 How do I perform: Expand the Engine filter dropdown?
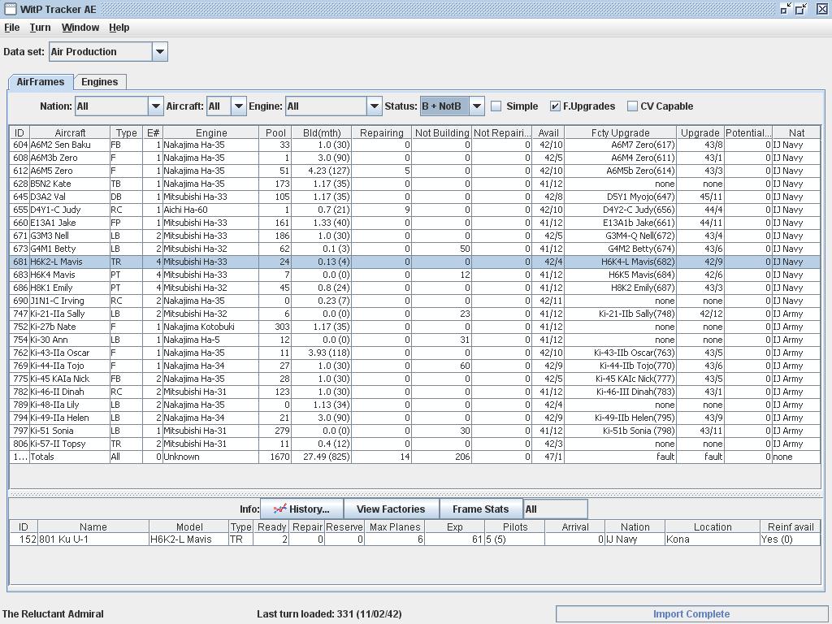click(x=374, y=106)
